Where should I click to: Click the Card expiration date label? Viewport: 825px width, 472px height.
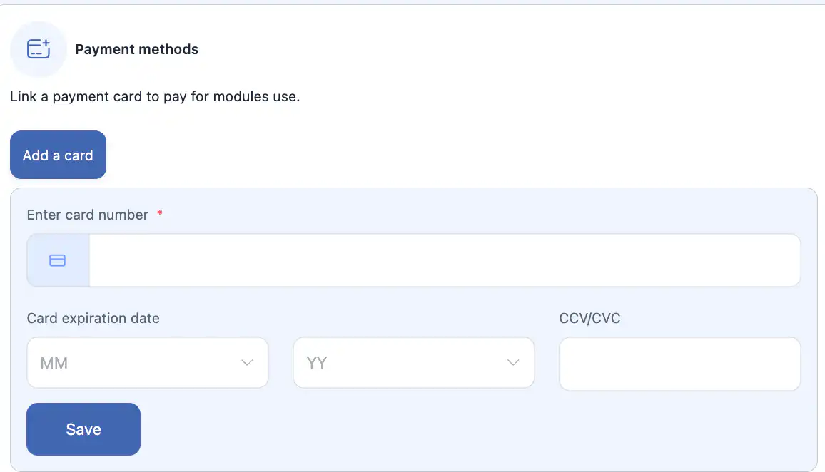point(93,318)
